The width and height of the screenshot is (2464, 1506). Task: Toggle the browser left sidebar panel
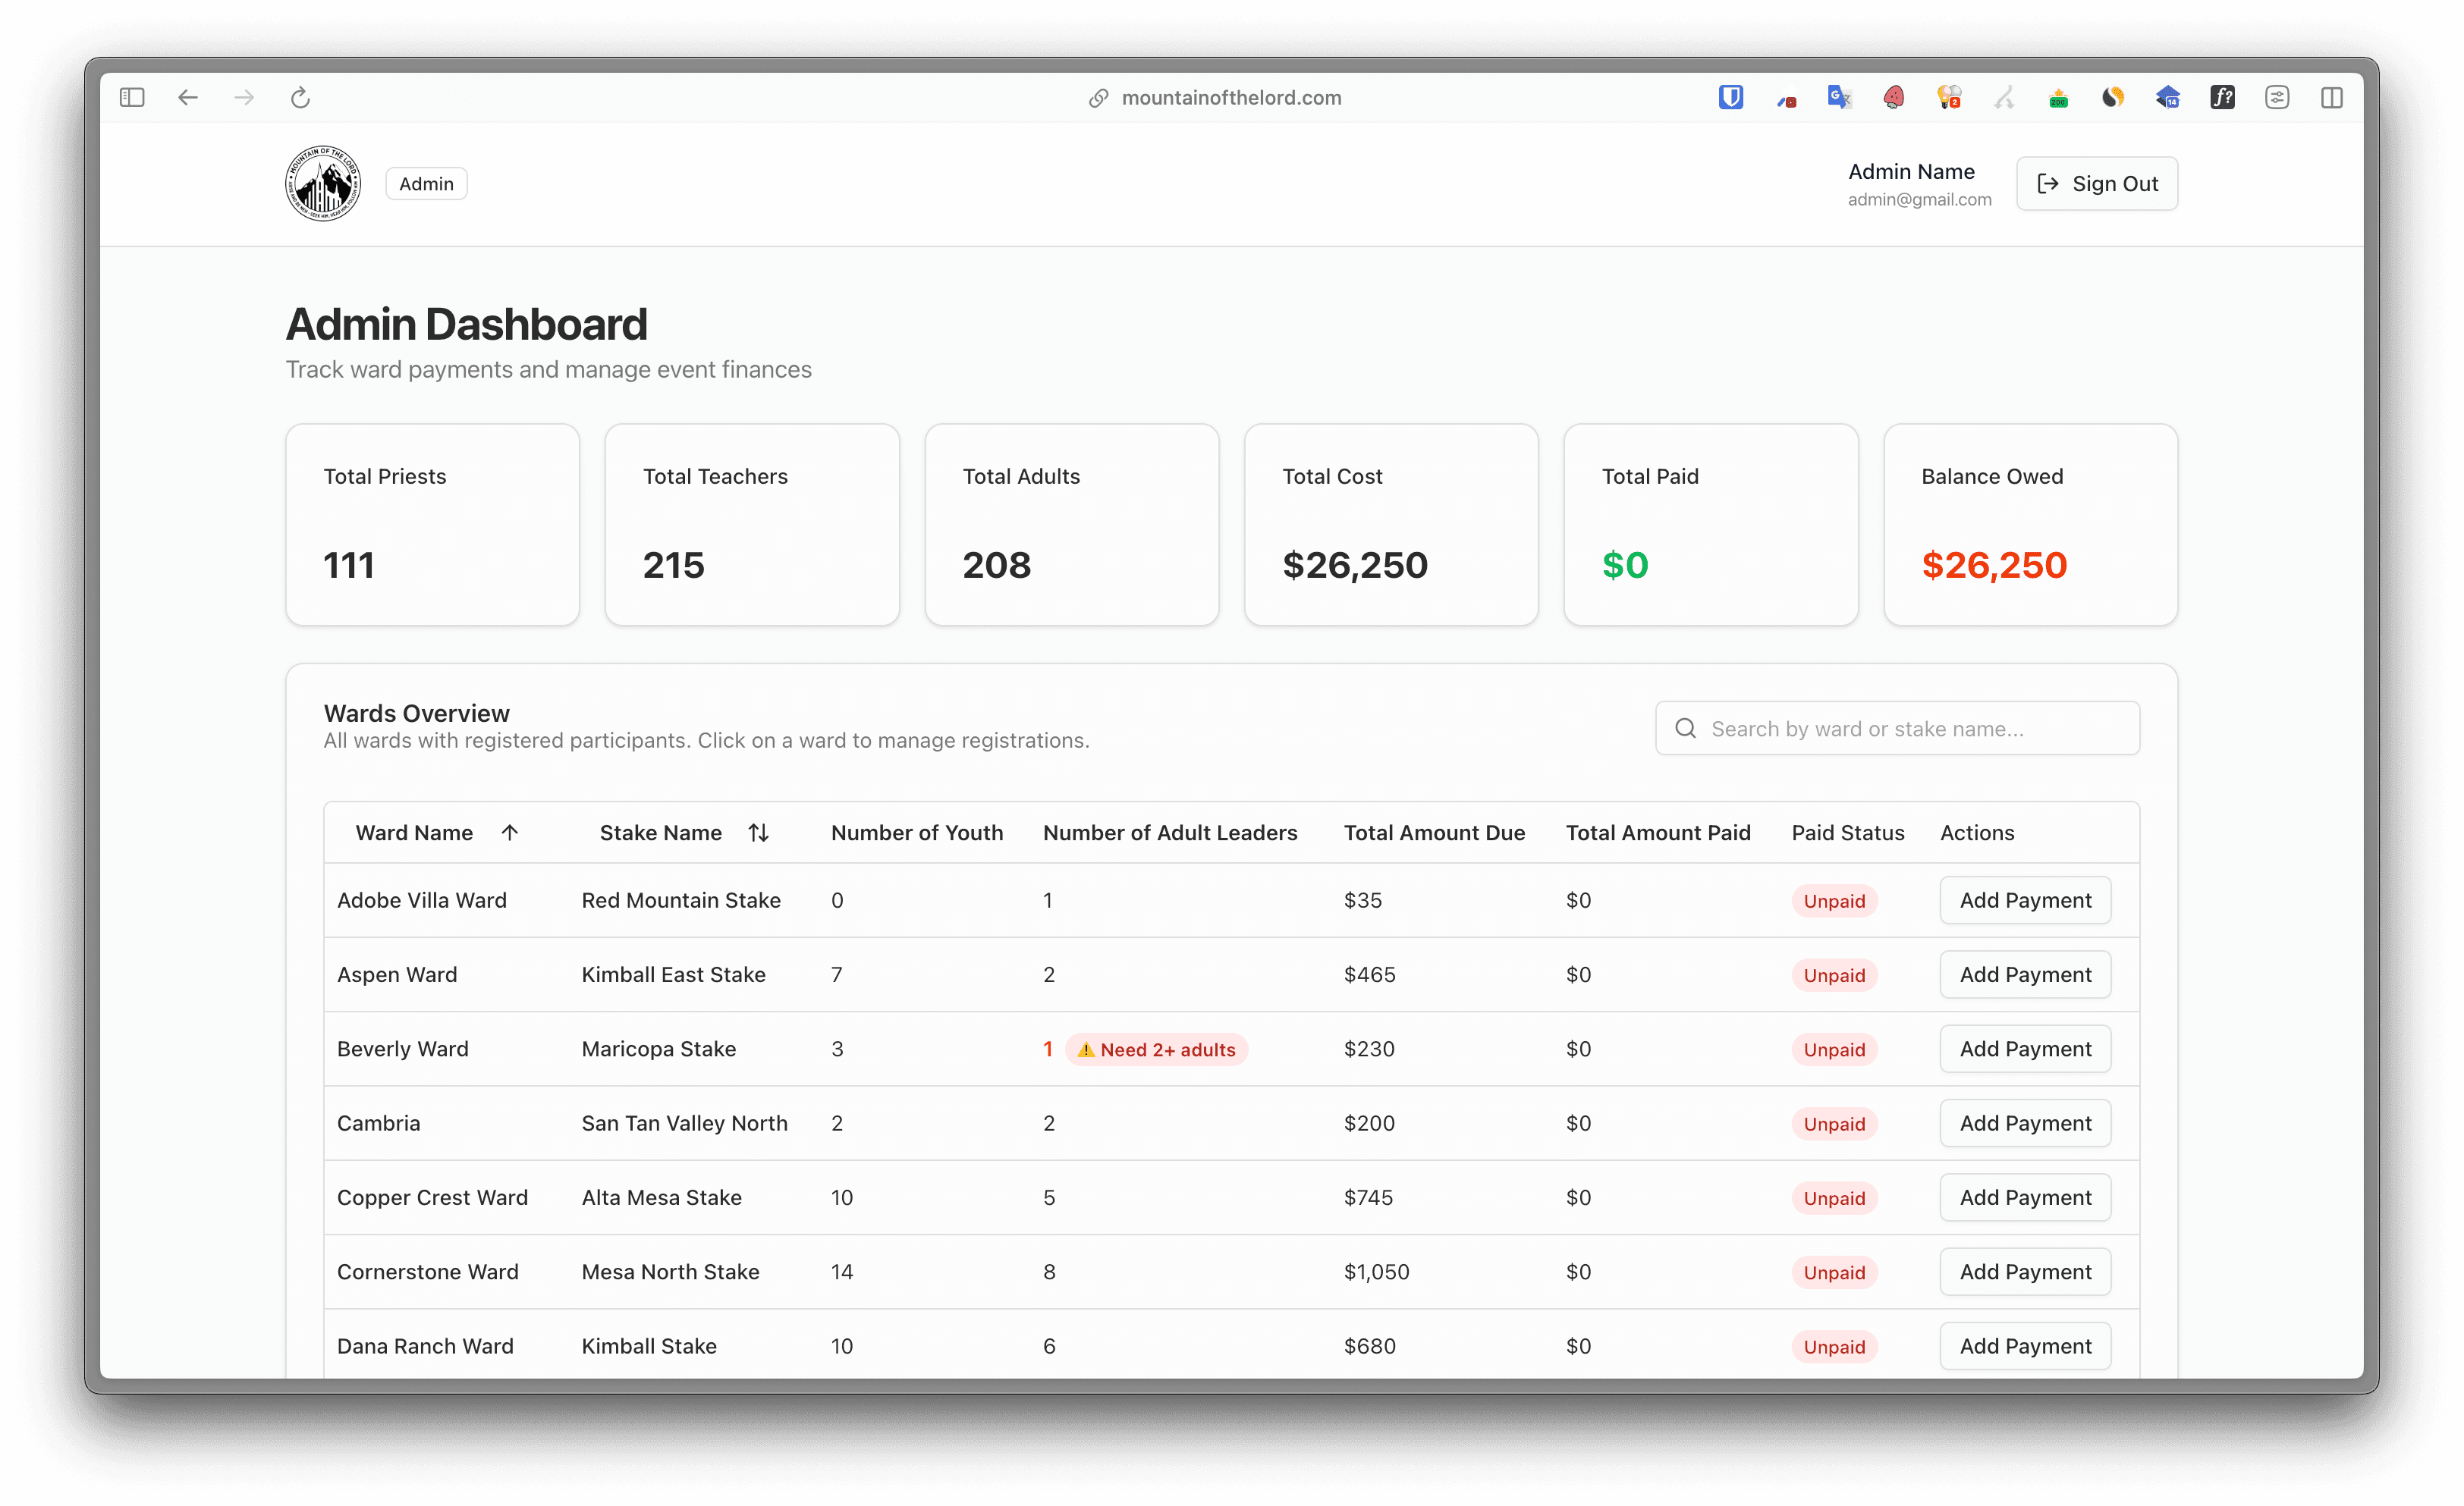point(132,97)
